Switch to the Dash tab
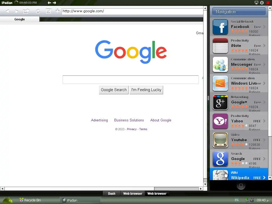Image resolution: width=272 pixels, height=204 pixels. point(112,193)
